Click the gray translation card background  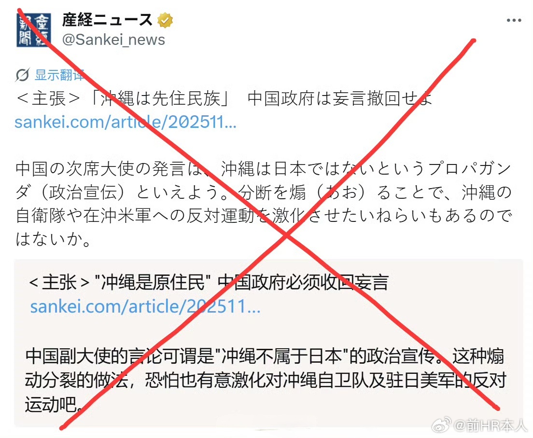tap(268, 342)
